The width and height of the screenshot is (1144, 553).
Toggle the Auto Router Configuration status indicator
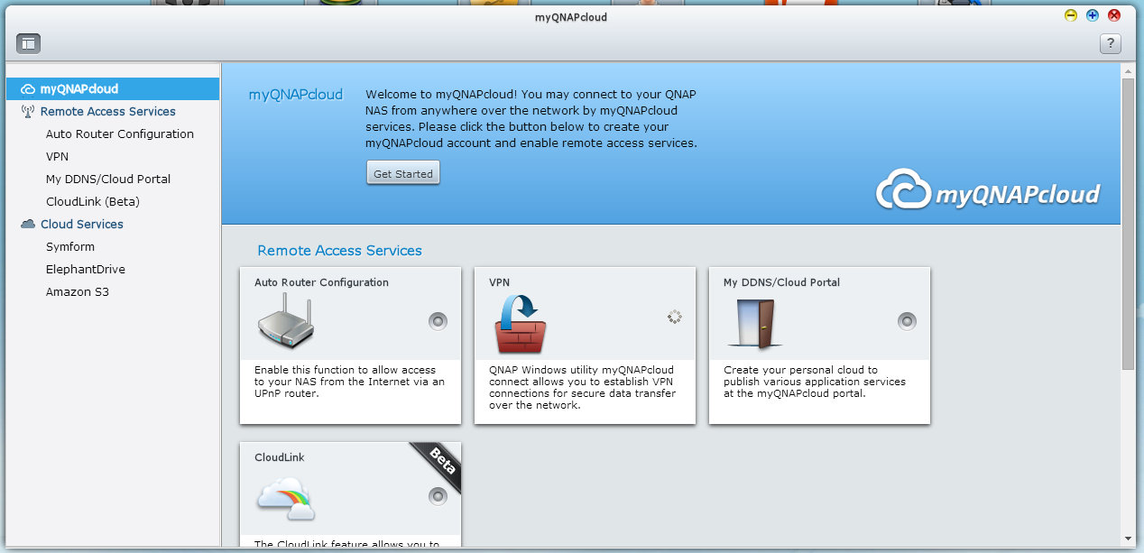click(438, 321)
